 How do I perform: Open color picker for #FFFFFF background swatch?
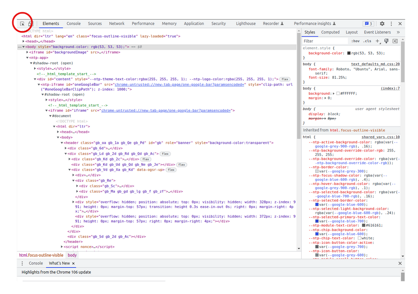(338, 94)
